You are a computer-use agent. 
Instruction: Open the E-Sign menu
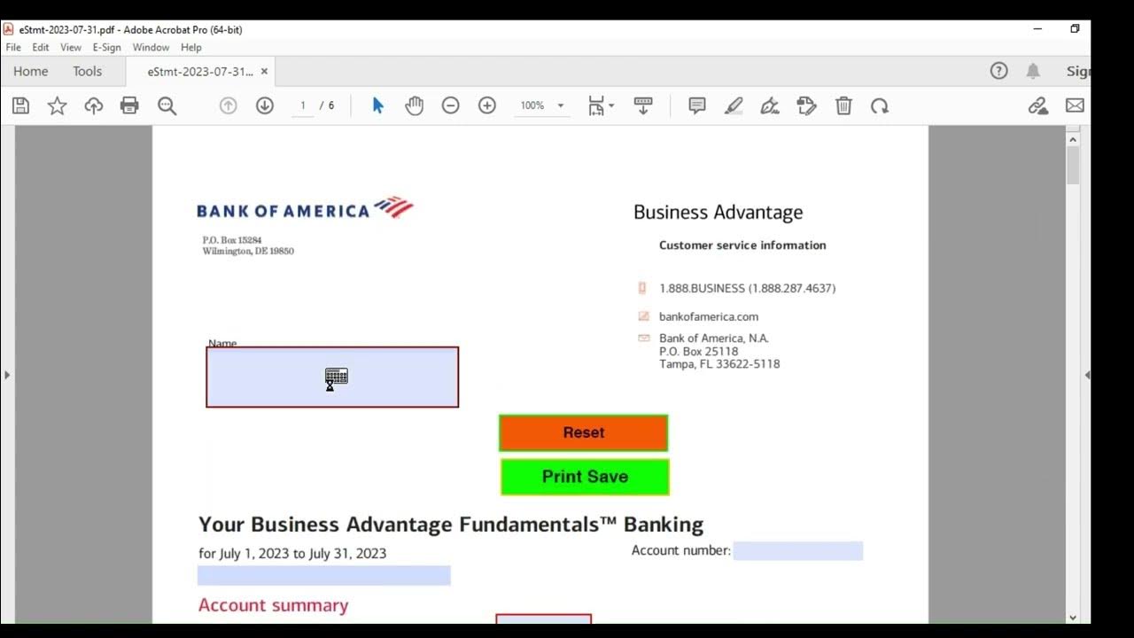click(x=106, y=48)
